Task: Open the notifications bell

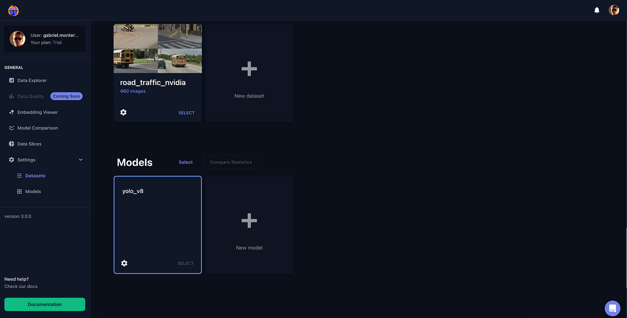Action: [x=597, y=10]
